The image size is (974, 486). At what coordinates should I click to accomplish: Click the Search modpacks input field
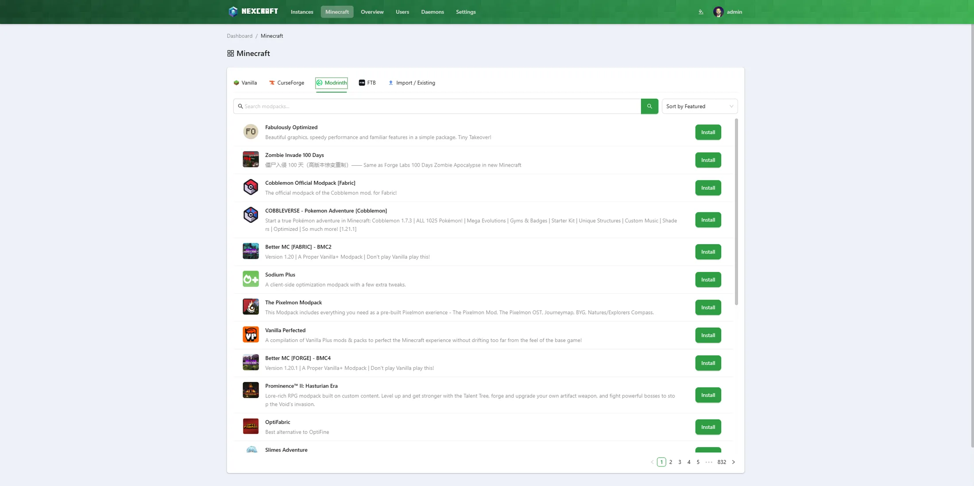click(437, 106)
